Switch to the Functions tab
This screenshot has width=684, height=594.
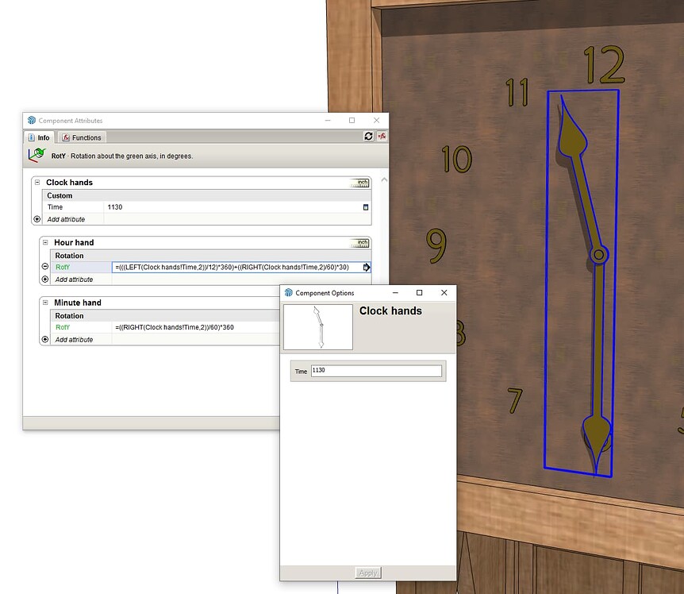(x=82, y=137)
